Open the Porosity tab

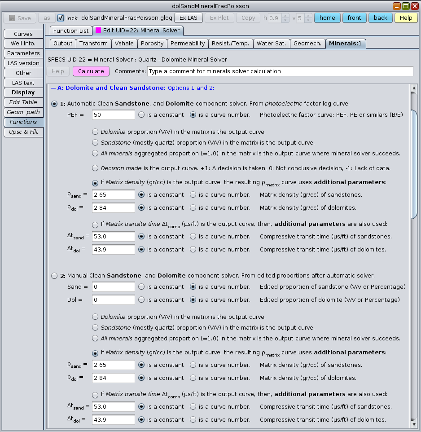pyautogui.click(x=152, y=44)
